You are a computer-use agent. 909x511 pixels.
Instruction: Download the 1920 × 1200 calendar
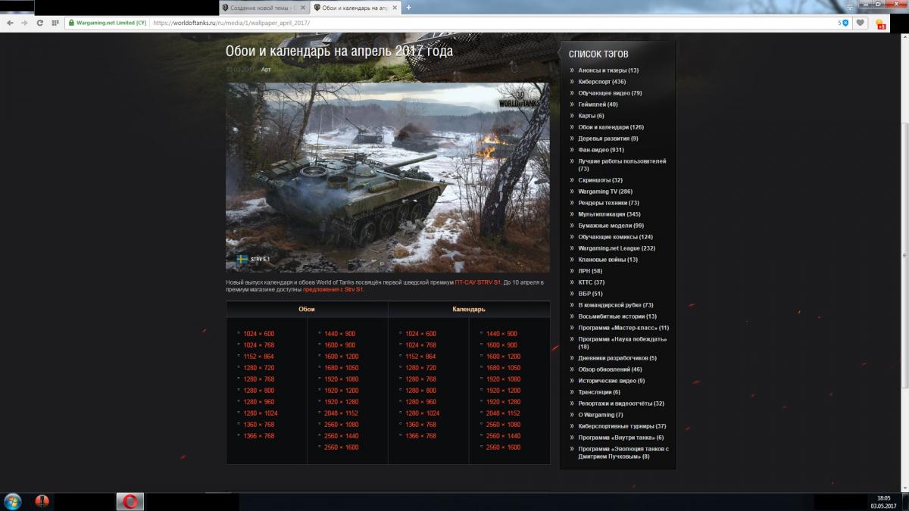(x=503, y=391)
